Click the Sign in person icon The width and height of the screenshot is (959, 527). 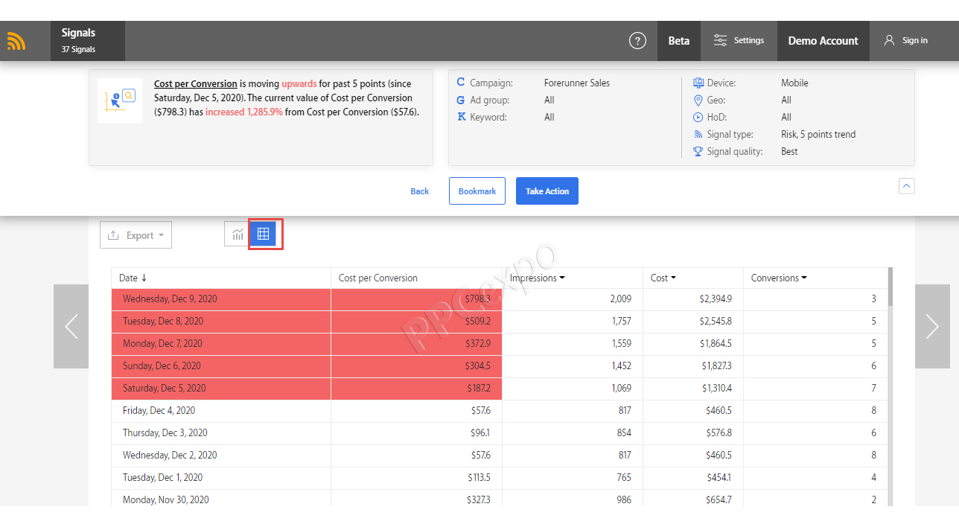889,40
